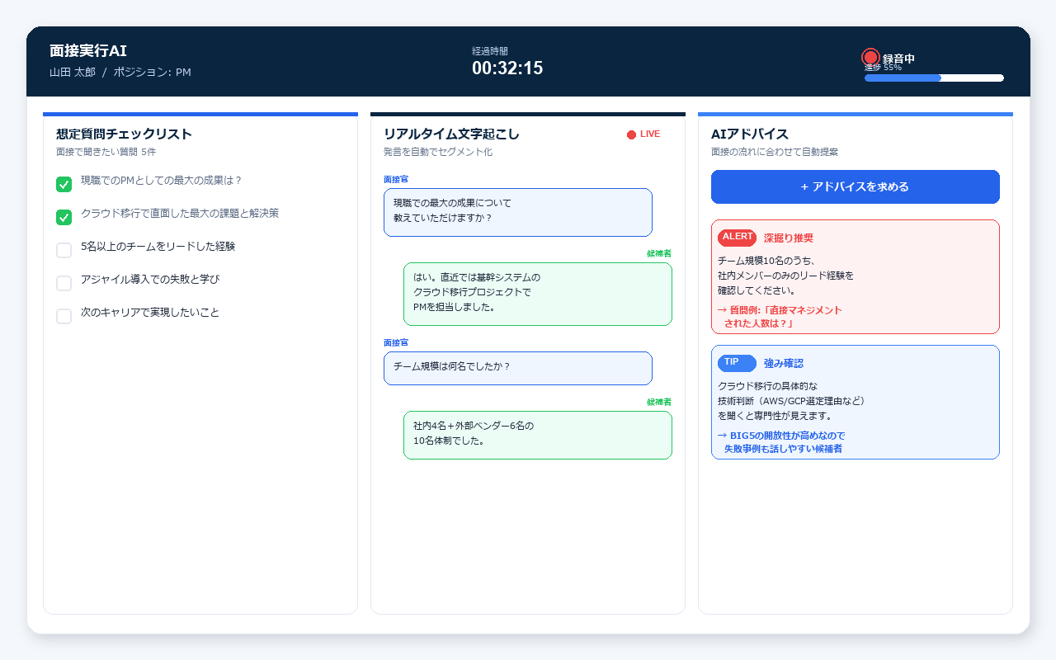Click the 面接で聞きたい質問 5件 subtitle
The image size is (1056, 660).
tap(106, 153)
